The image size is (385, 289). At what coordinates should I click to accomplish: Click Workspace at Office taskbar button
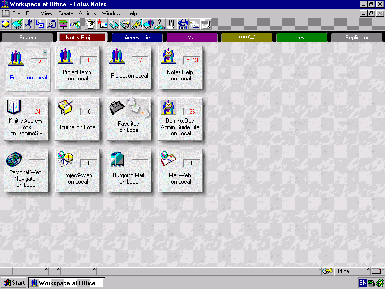(67, 283)
